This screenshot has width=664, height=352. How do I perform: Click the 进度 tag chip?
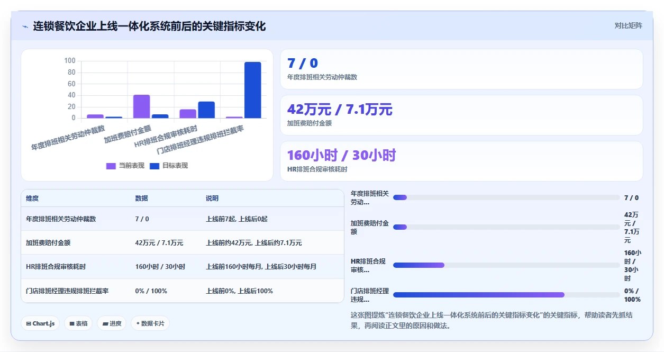pyautogui.click(x=112, y=323)
